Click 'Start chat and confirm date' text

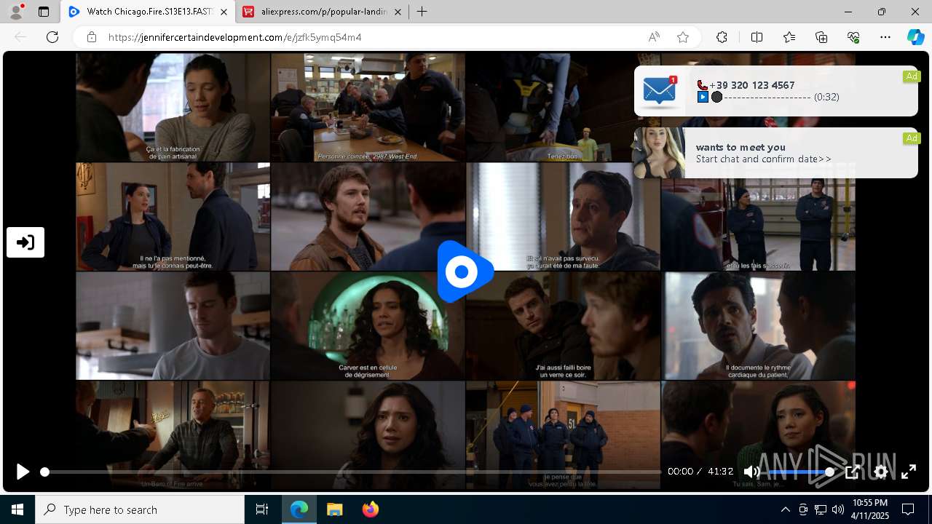click(x=763, y=159)
